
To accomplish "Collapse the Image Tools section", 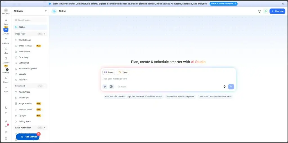I will 44,34.
